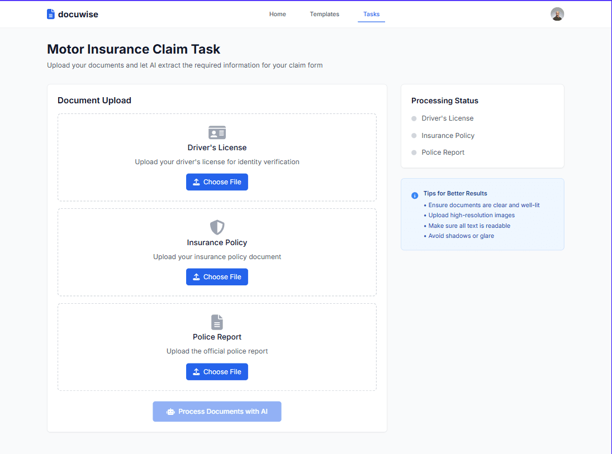This screenshot has width=612, height=454.
Task: Click Choose File for the Insurance Policy
Action: coord(217,276)
